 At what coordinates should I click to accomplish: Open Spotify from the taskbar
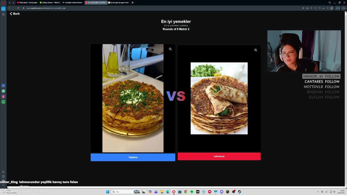click(x=192, y=192)
